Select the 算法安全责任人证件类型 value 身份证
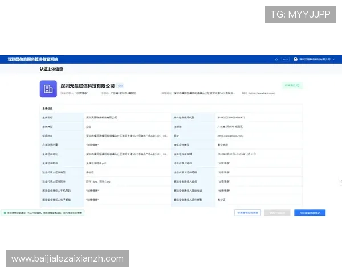Image resolution: width=342 pixels, height=273 pixels. [x=221, y=200]
